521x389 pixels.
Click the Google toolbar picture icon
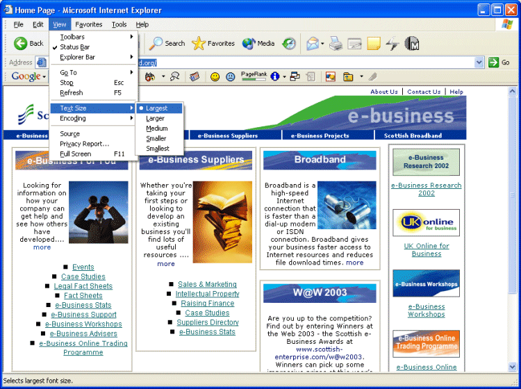pos(330,76)
